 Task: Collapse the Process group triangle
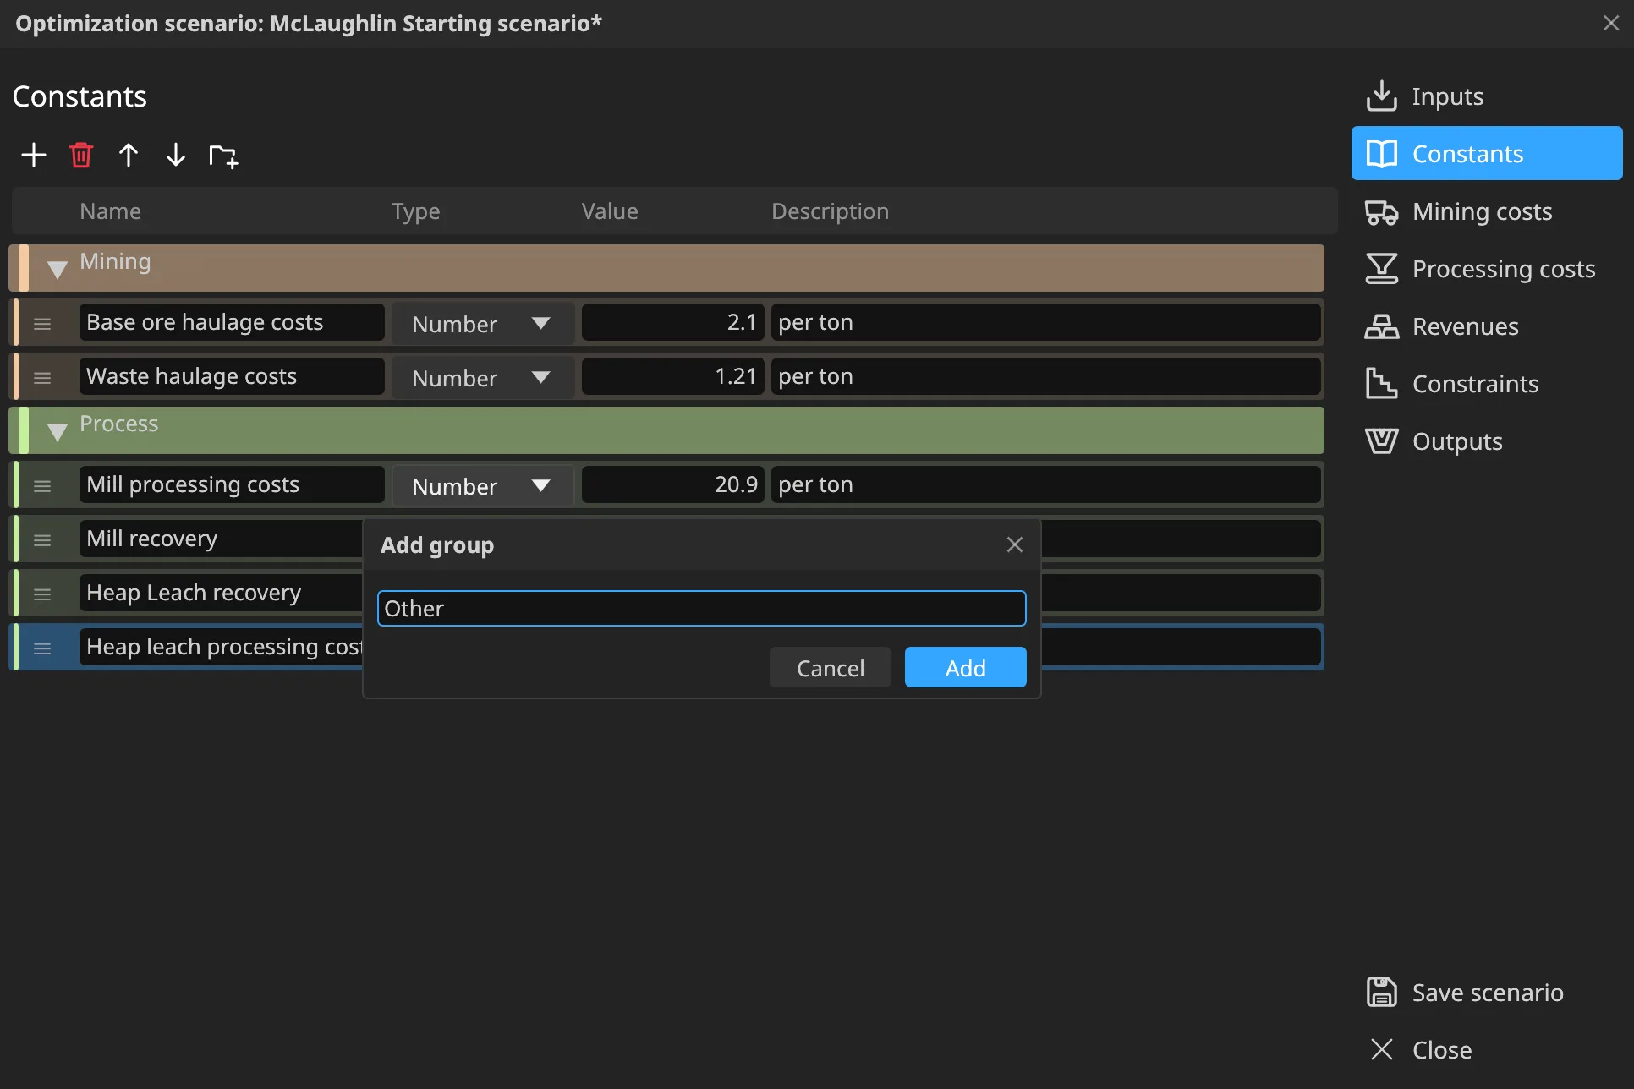pyautogui.click(x=58, y=432)
